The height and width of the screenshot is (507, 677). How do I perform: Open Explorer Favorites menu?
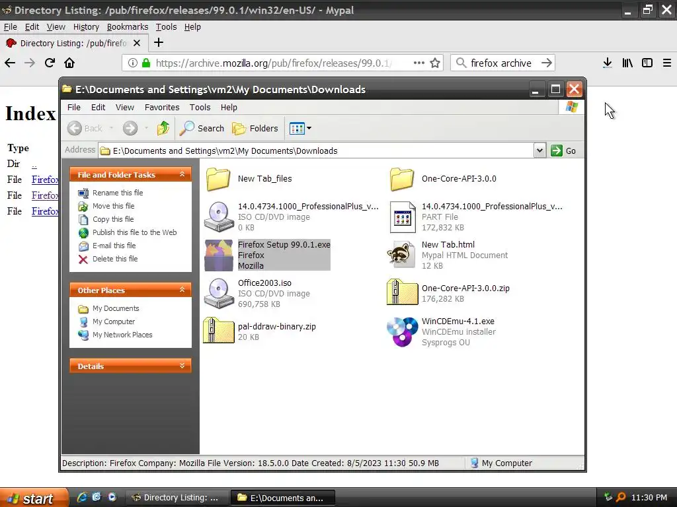coord(162,107)
